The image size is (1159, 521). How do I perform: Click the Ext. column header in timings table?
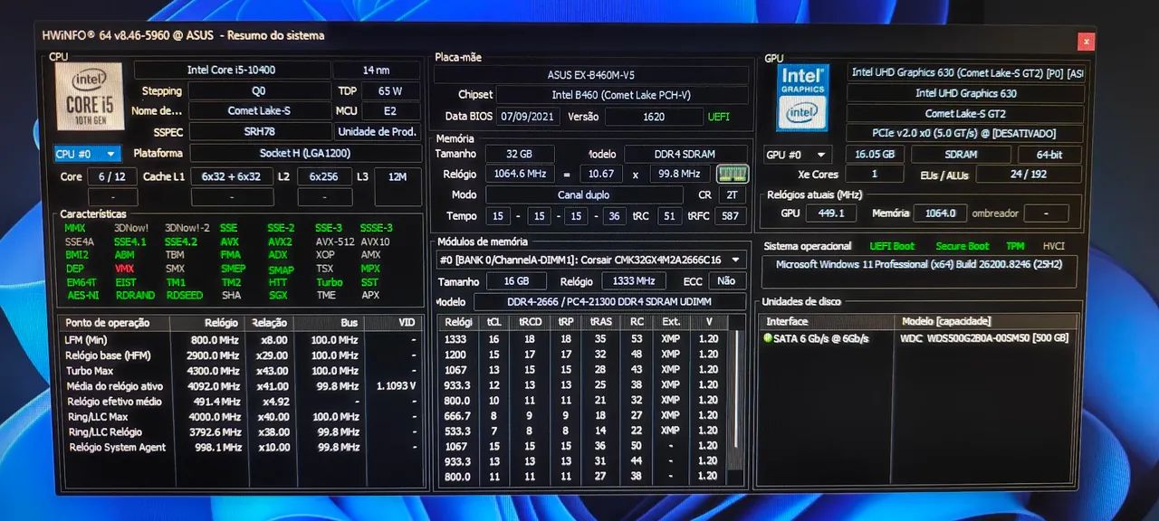click(x=671, y=323)
